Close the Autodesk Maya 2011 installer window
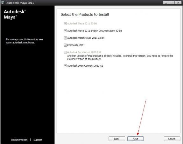This screenshot has width=183, height=144. [178, 3]
